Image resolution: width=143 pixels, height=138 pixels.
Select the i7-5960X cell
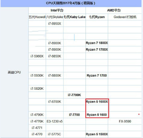37,56
